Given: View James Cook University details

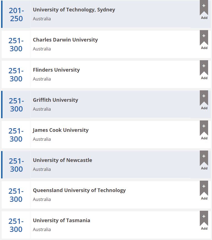Looking at the screenshot, I should click(x=61, y=130).
